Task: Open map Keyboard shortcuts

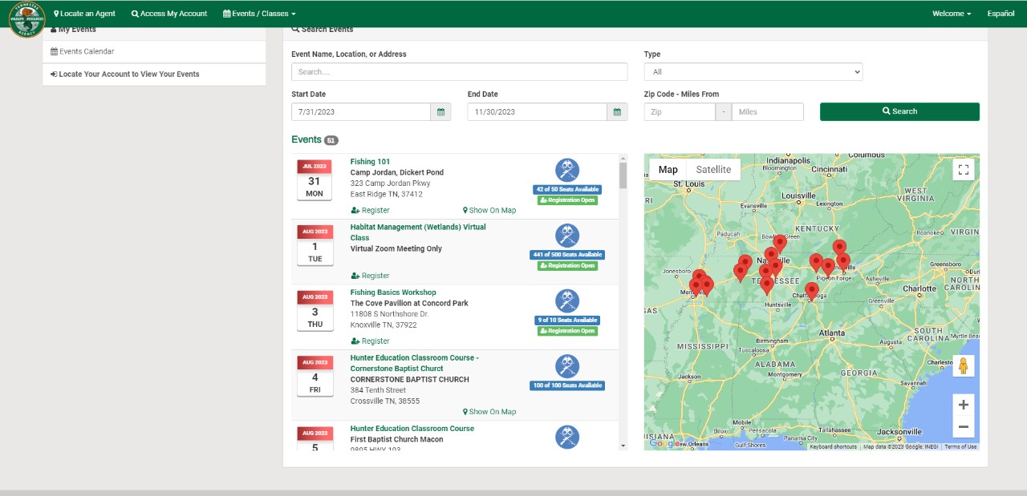Action: pyautogui.click(x=833, y=447)
